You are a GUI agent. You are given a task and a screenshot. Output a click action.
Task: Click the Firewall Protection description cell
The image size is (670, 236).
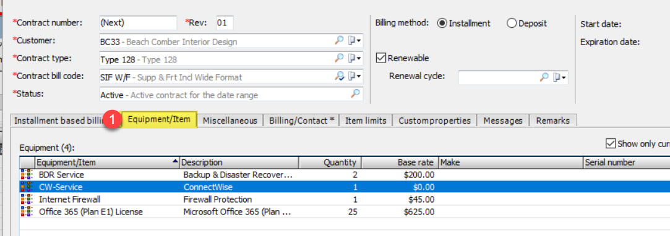[x=218, y=200]
